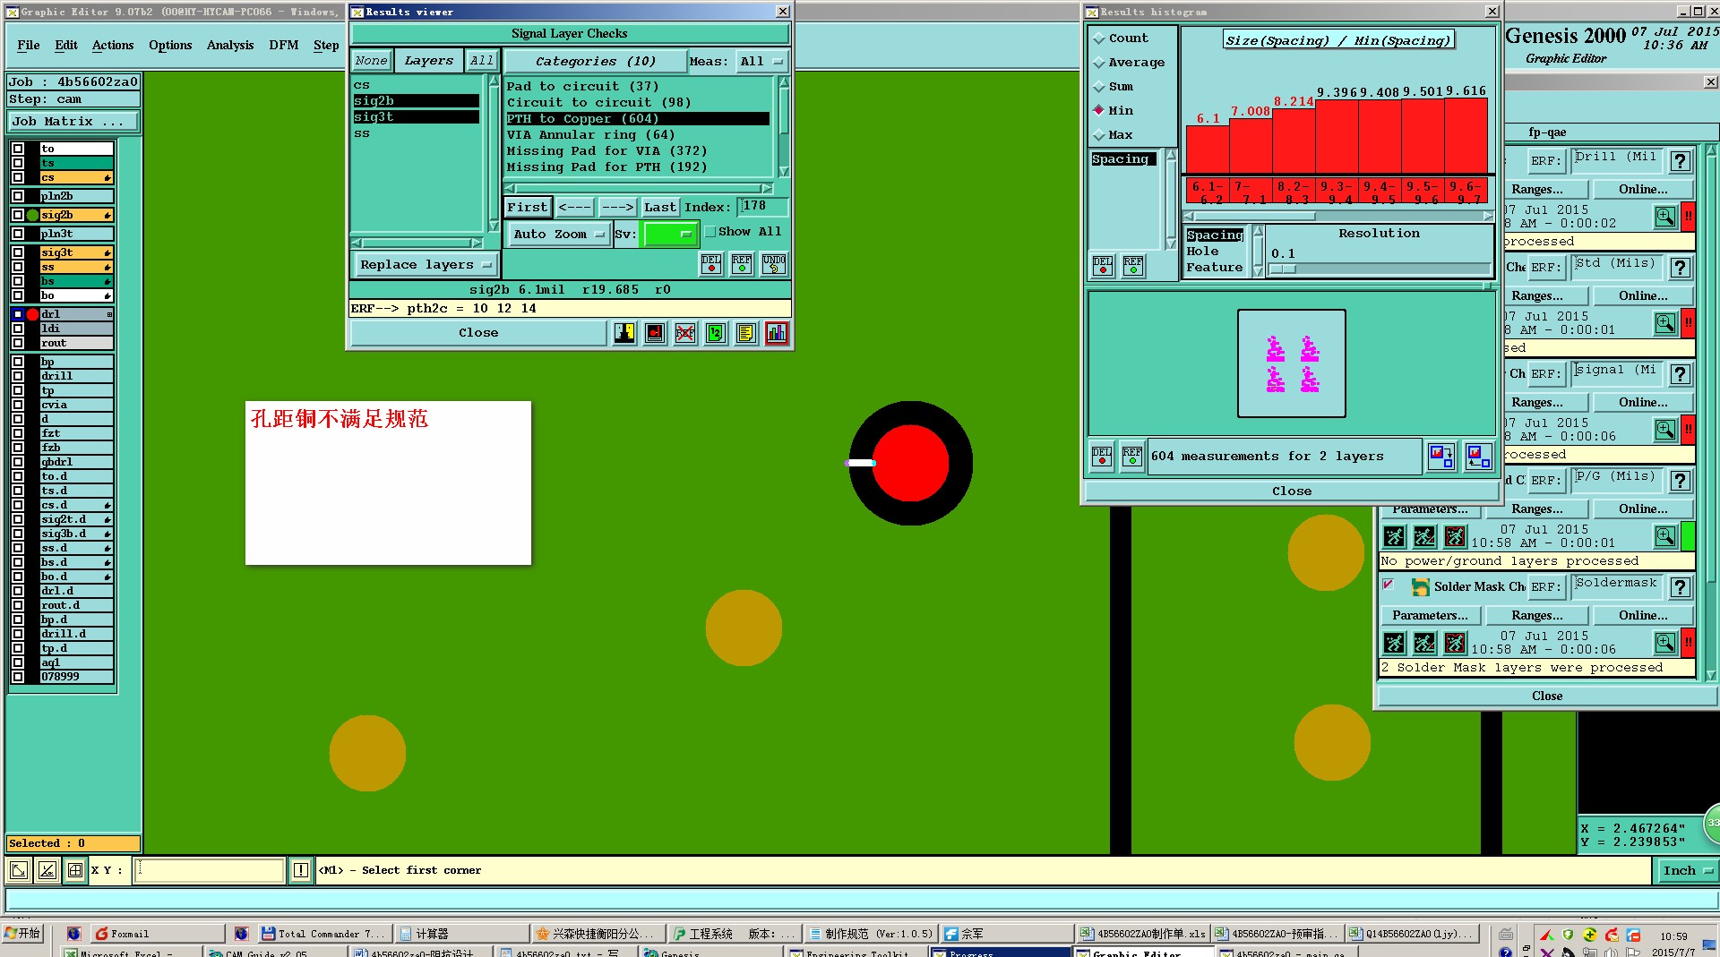Open the DFM menu
This screenshot has height=957, width=1720.
pyautogui.click(x=284, y=45)
